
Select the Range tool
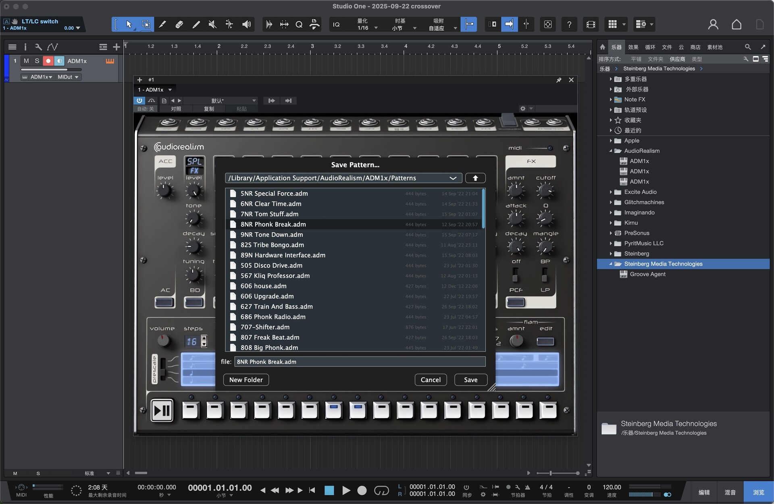(x=146, y=25)
